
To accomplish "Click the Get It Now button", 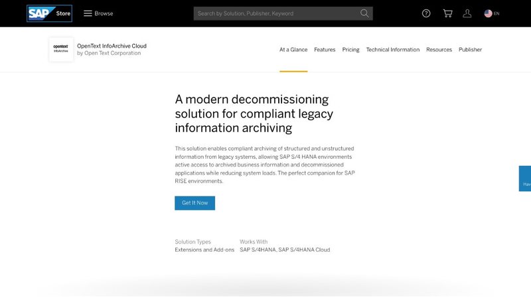I will coord(194,203).
